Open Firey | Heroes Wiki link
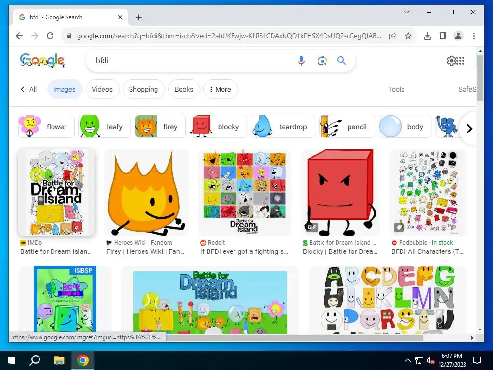The height and width of the screenshot is (370, 493). 145,251
